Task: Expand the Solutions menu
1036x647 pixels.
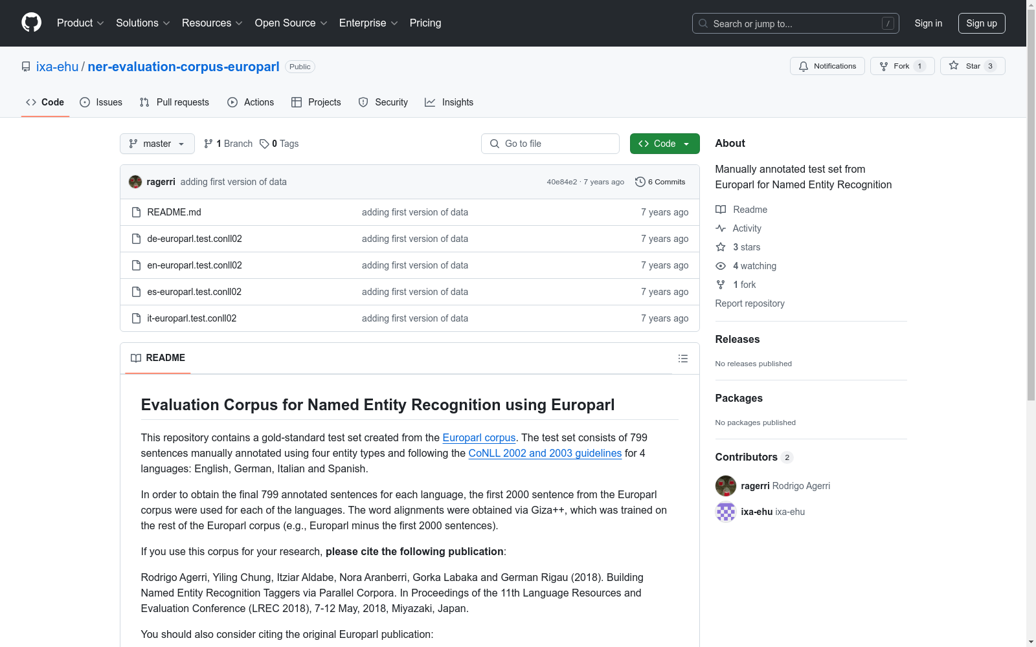Action: coord(143,23)
